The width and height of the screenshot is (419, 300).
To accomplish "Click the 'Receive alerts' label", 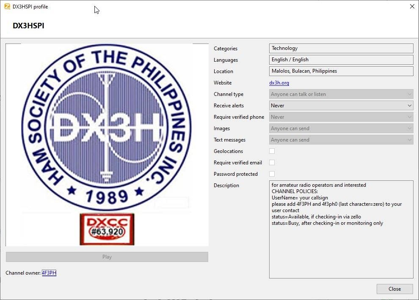I will coord(229,106).
